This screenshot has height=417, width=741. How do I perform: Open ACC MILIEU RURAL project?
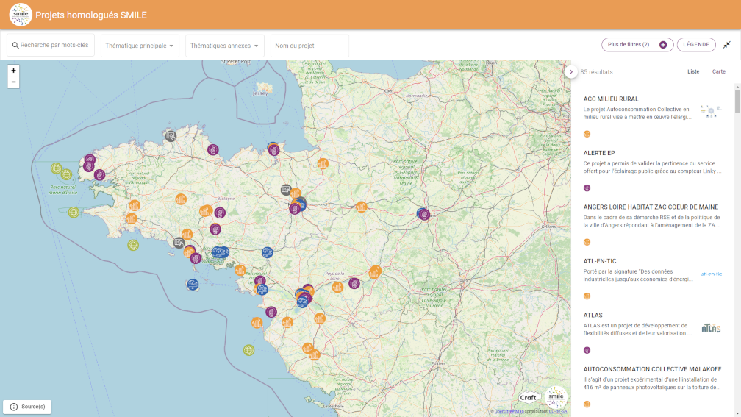[611, 99]
